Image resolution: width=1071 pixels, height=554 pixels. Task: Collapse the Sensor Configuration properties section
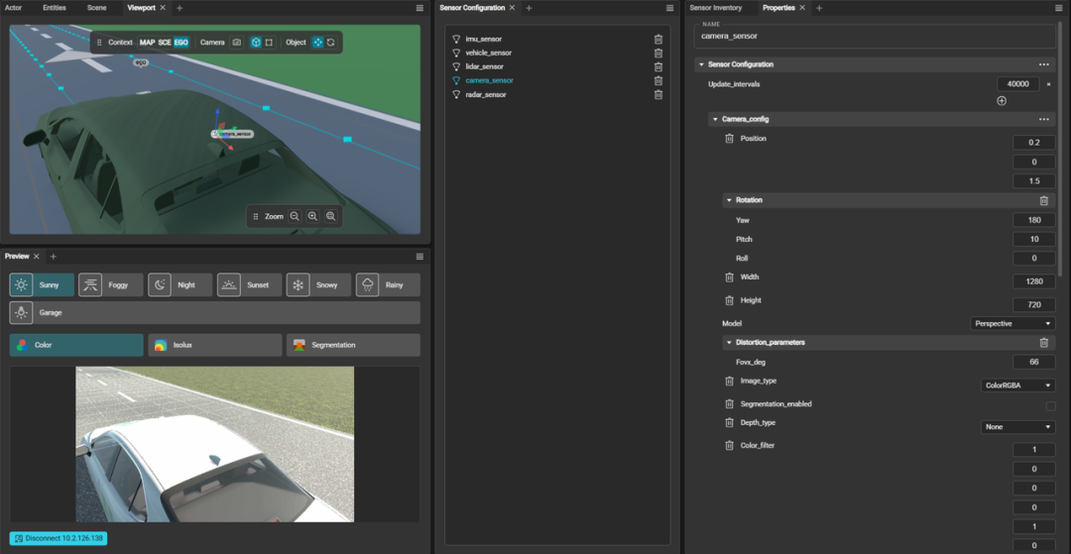pyautogui.click(x=701, y=64)
